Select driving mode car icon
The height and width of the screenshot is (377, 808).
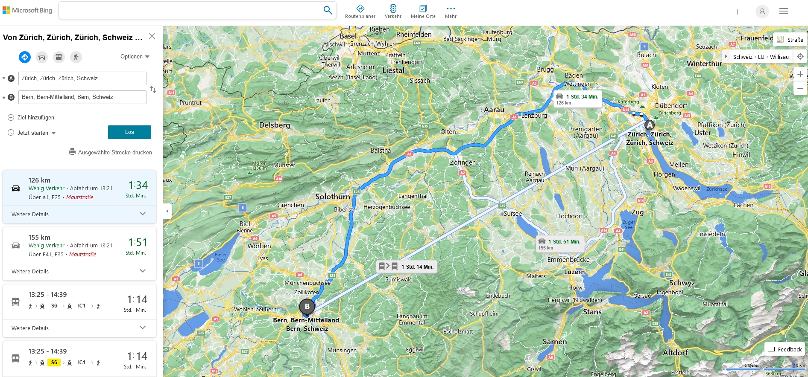pyautogui.click(x=42, y=57)
